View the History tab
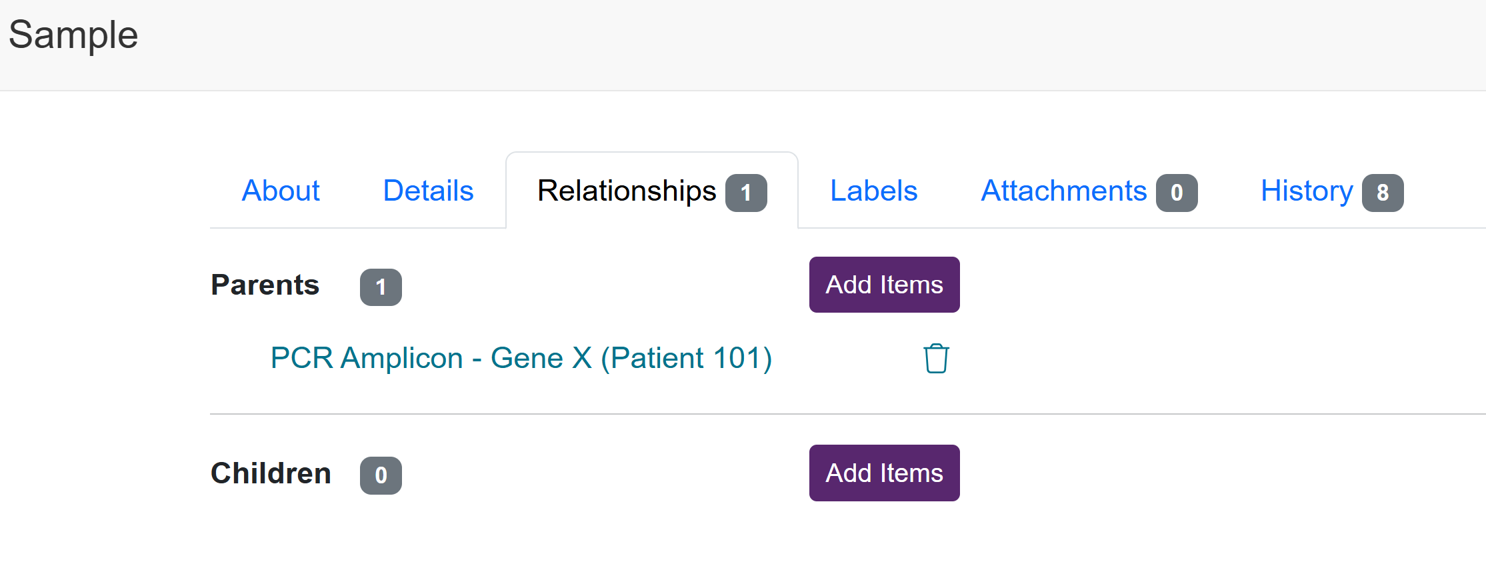This screenshot has width=1486, height=564. pos(1331,191)
